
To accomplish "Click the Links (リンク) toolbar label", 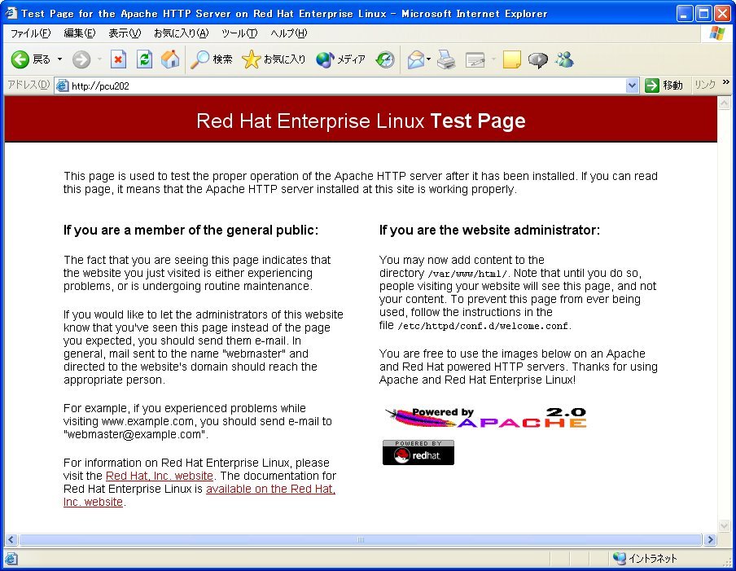I will (705, 85).
